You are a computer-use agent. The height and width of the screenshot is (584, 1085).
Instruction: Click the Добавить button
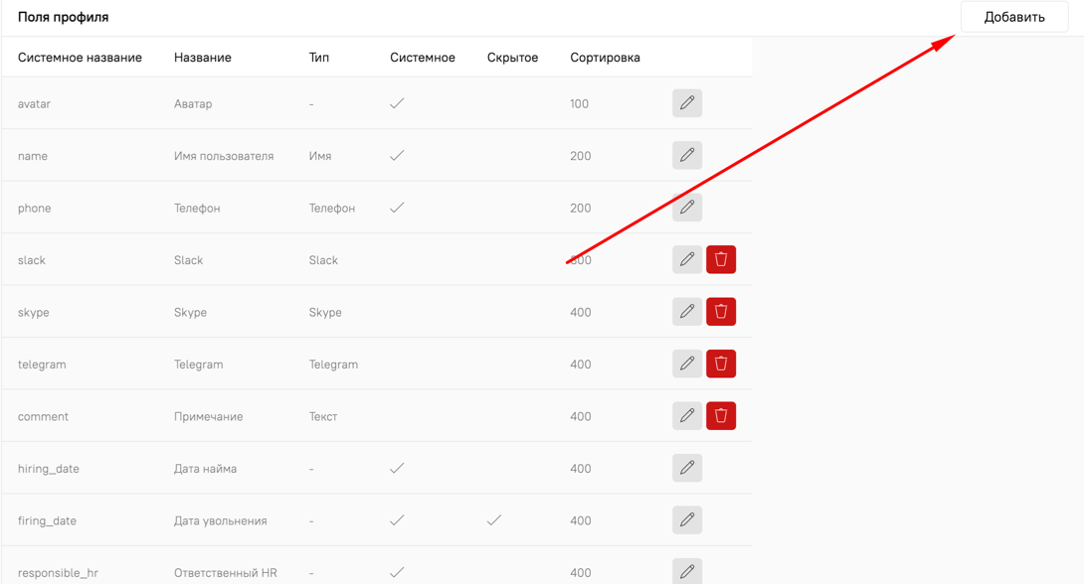click(x=1013, y=17)
